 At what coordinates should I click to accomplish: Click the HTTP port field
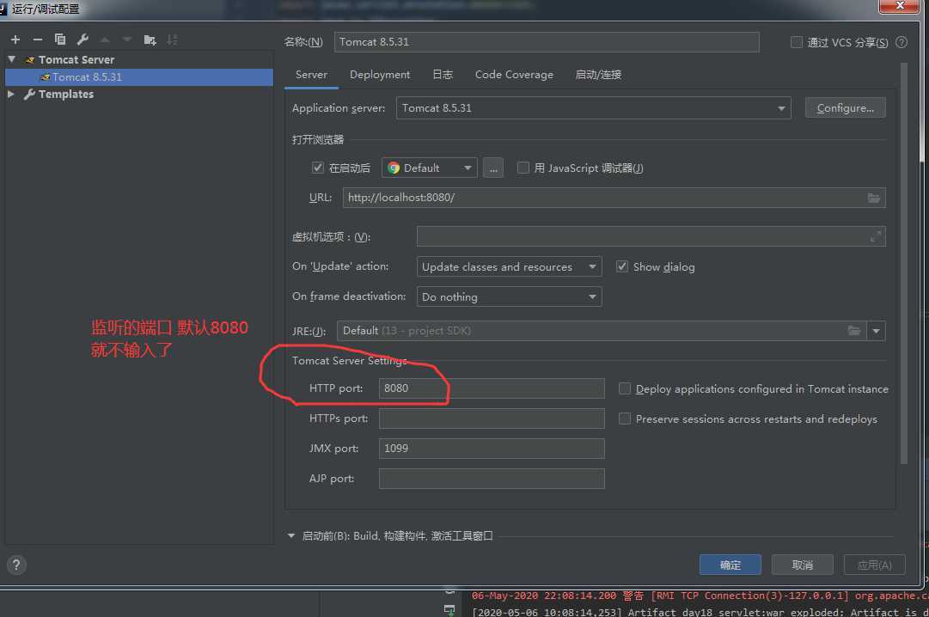[x=492, y=388]
